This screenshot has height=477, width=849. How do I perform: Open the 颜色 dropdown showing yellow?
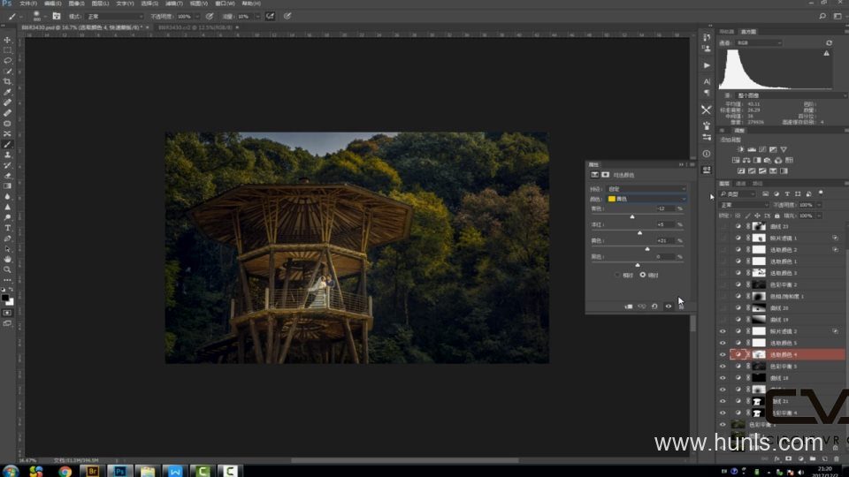pos(646,199)
